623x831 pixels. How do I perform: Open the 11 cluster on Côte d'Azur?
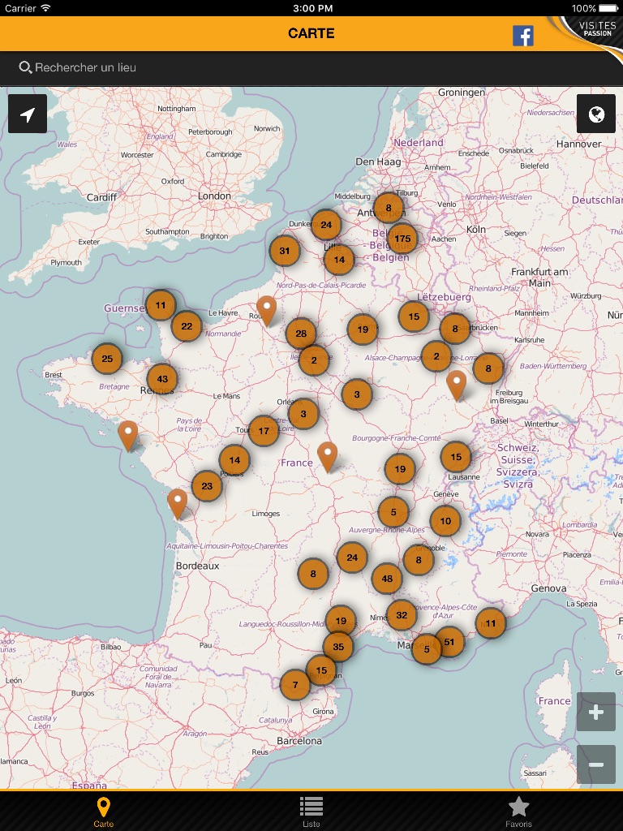click(491, 622)
